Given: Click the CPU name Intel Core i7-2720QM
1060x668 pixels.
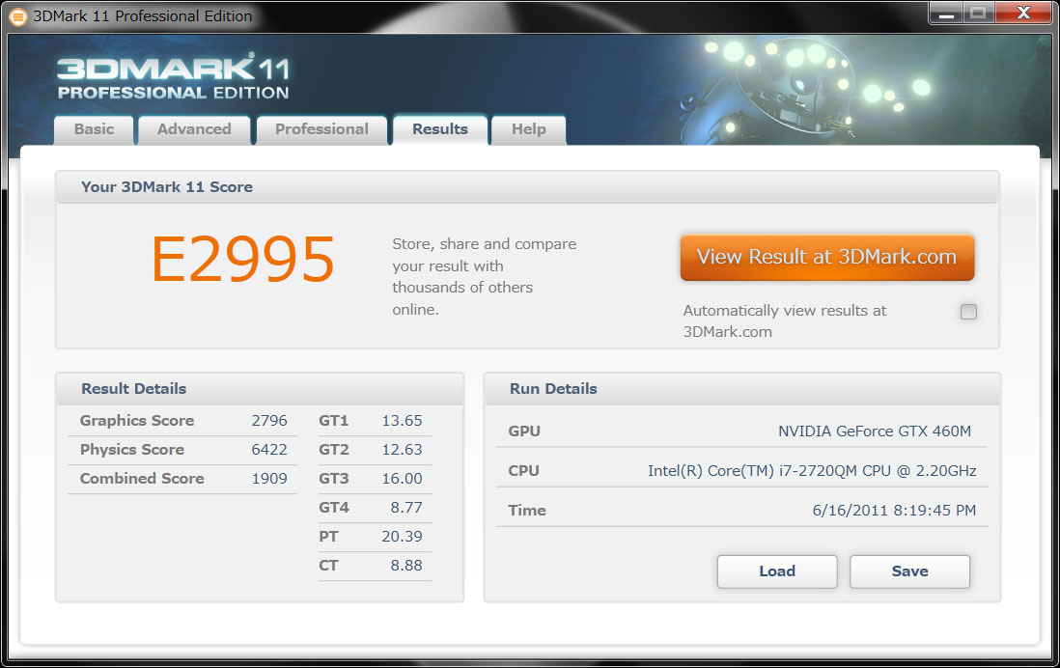Looking at the screenshot, I should (x=812, y=471).
